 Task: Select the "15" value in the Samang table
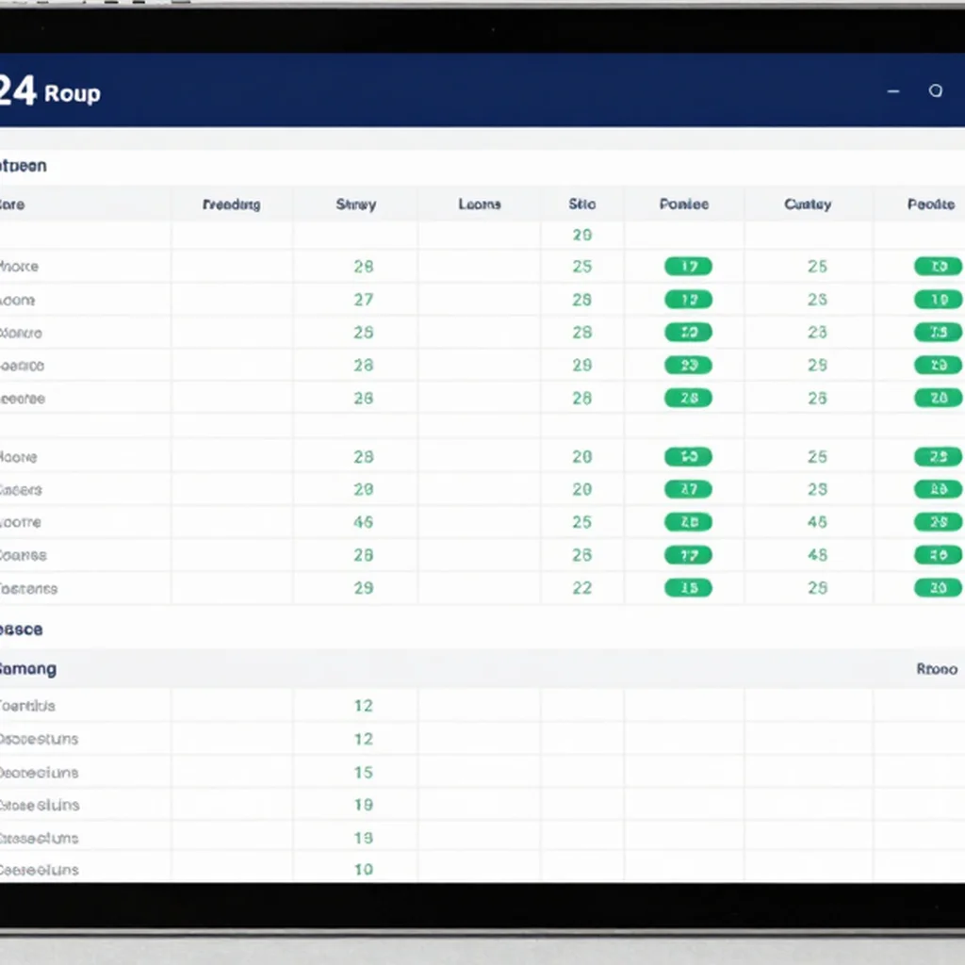click(x=363, y=773)
